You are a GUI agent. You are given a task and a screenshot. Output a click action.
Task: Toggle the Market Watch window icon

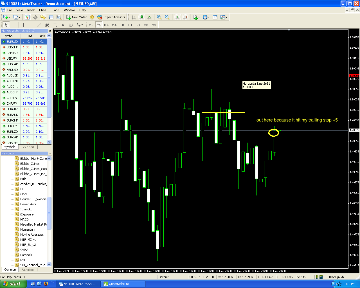[x=27, y=17]
